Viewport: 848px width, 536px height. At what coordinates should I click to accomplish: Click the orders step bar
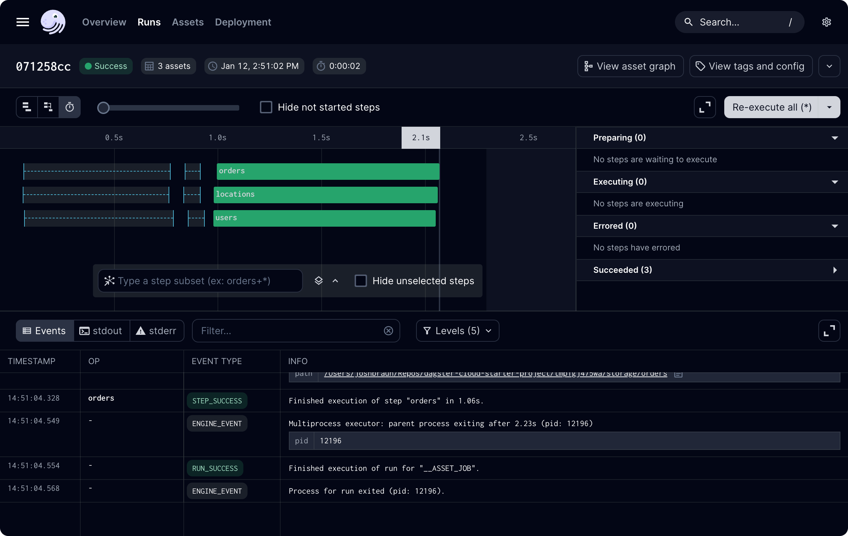328,172
